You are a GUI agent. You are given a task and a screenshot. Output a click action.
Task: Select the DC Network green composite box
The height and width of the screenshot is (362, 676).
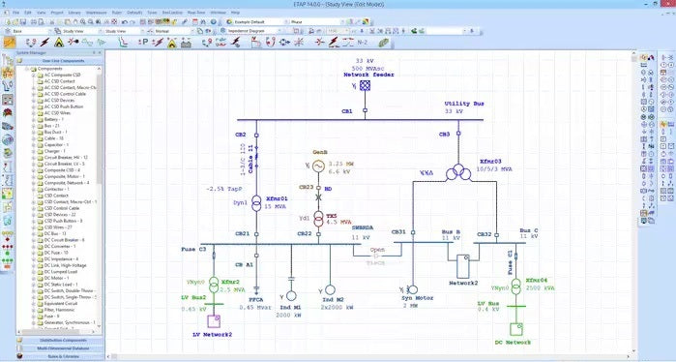click(x=516, y=329)
